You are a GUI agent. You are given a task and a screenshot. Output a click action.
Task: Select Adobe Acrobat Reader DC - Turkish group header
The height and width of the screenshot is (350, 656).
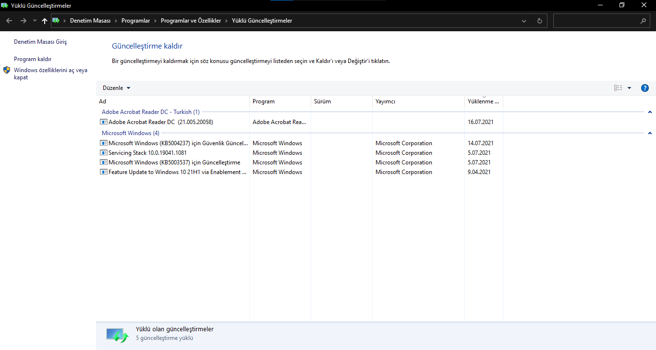click(151, 112)
